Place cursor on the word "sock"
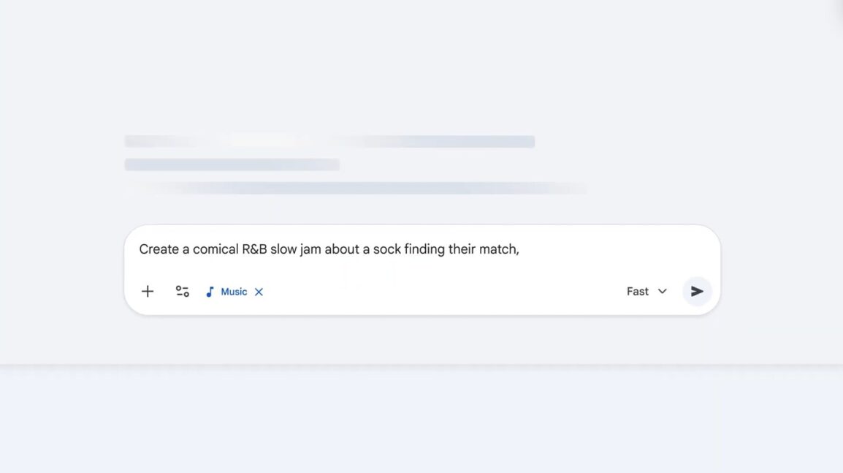Screen dimensions: 843x473 (386, 249)
